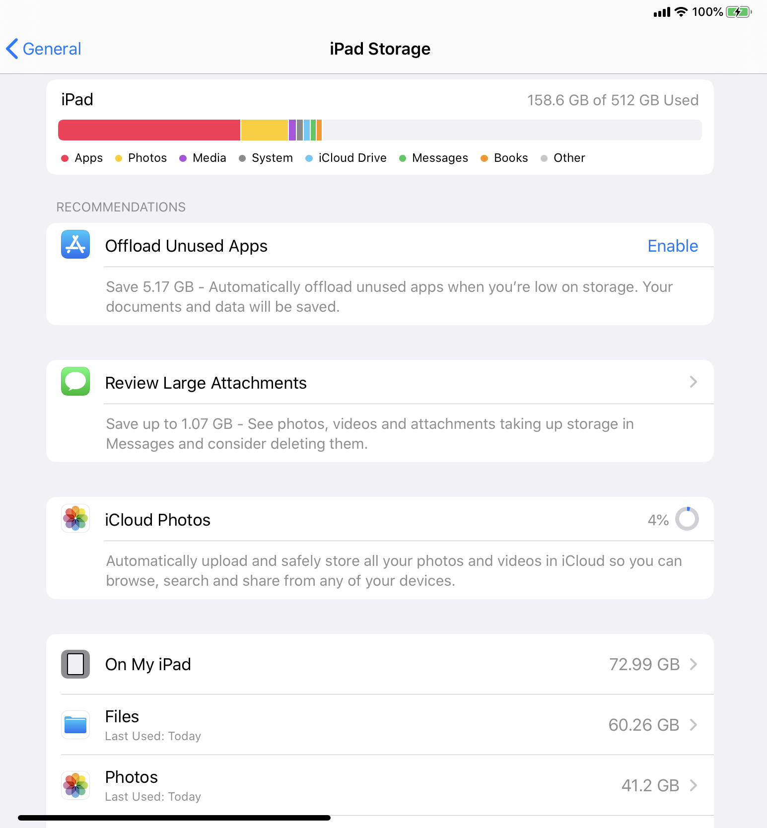Screen dimensions: 767x828
Task: Tap the Wi-Fi status icon
Action: tap(681, 12)
